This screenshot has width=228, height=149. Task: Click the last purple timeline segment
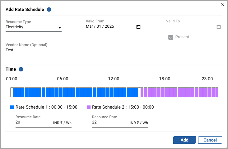point(216,92)
